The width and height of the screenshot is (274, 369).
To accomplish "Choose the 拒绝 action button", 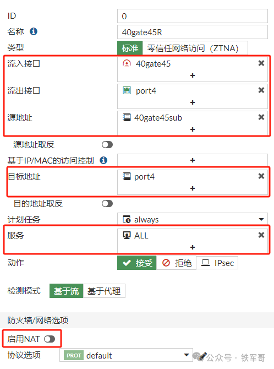I will coord(176,263).
